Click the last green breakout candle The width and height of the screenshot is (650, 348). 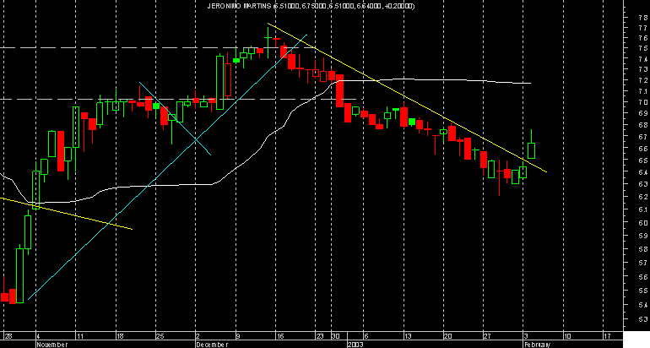tap(531, 150)
